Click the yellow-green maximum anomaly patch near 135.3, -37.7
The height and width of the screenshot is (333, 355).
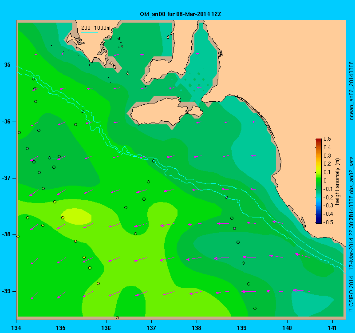click(x=76, y=216)
